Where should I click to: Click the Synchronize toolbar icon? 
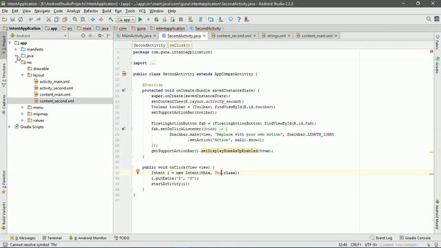tap(21, 19)
